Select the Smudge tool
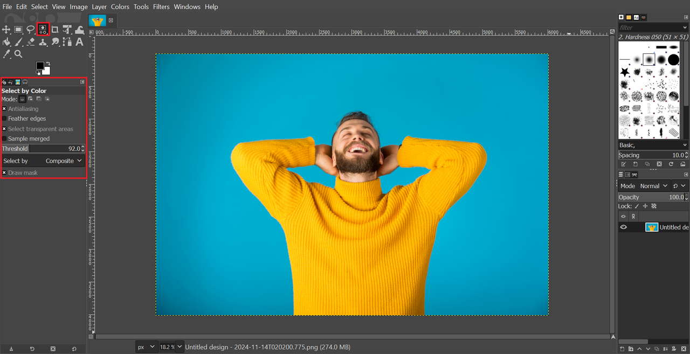Image resolution: width=690 pixels, height=354 pixels. [55, 41]
